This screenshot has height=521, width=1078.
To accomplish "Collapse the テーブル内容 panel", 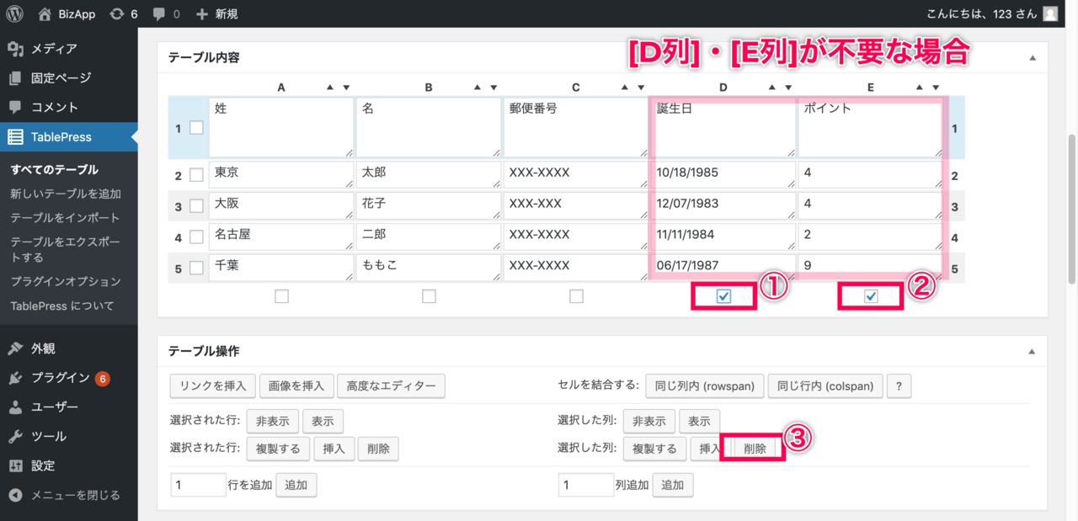I will tap(1033, 58).
